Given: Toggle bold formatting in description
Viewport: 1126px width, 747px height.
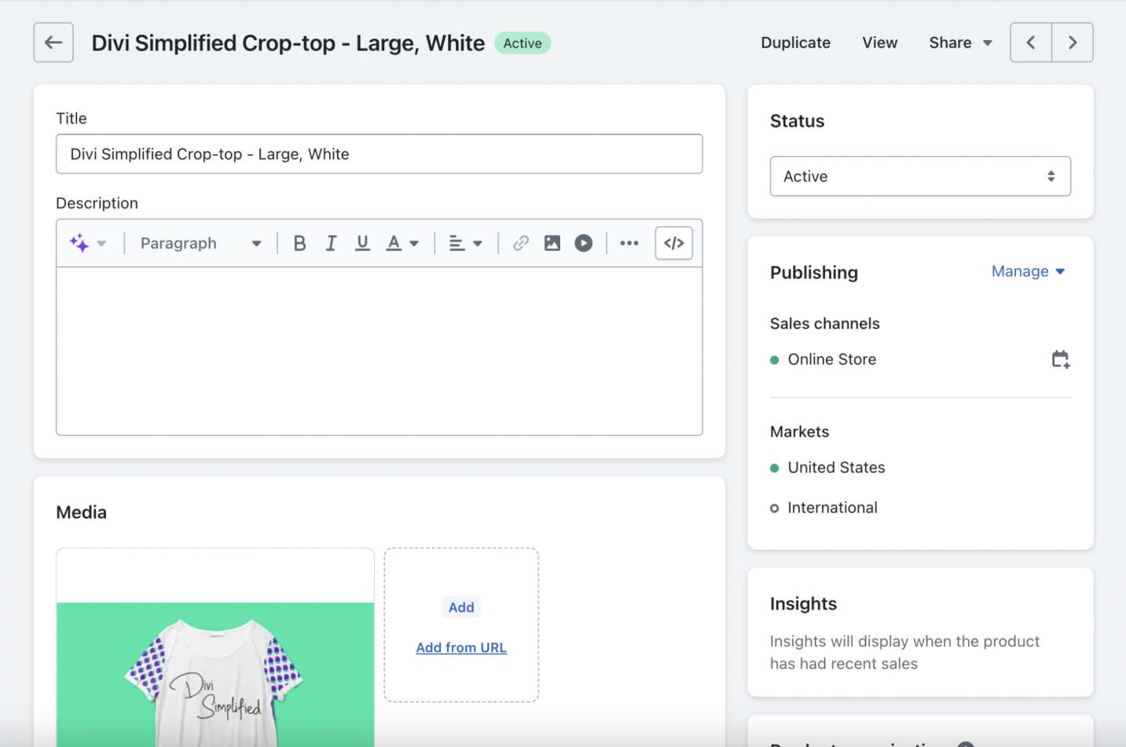Looking at the screenshot, I should tap(299, 244).
